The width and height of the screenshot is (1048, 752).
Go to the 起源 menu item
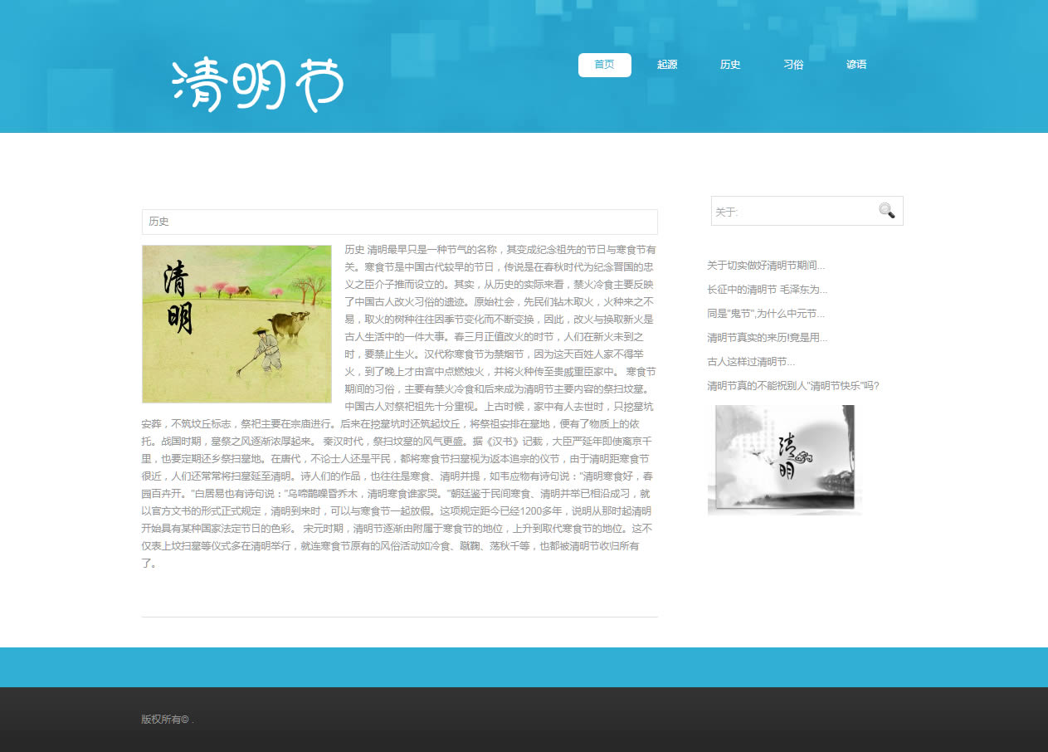(667, 65)
